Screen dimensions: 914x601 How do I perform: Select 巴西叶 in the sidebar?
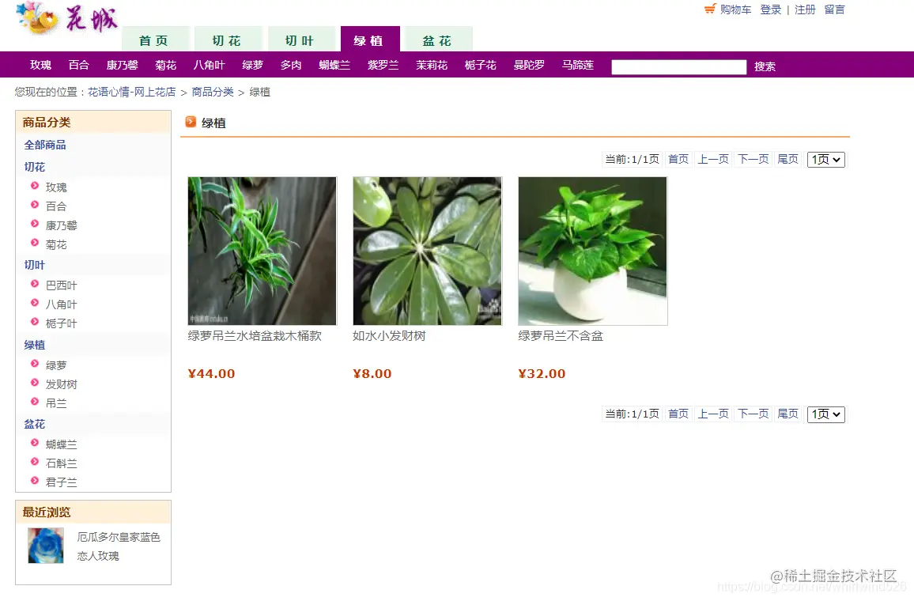pos(61,285)
